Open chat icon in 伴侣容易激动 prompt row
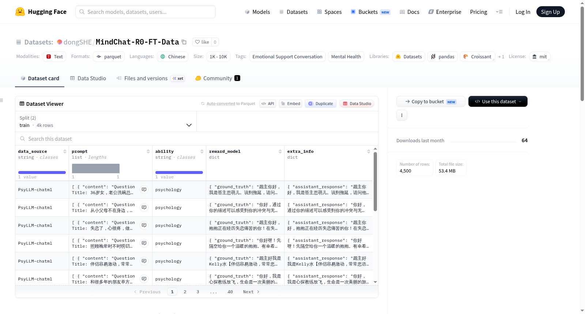 click(144, 261)
